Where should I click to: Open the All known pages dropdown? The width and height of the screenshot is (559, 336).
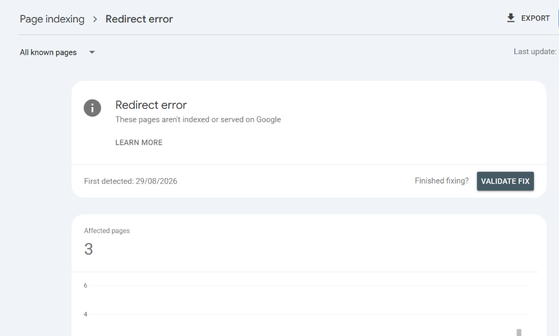57,52
